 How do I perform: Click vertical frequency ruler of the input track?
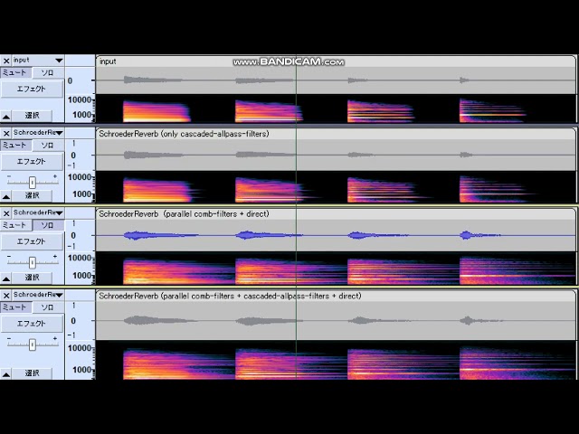coord(81,108)
